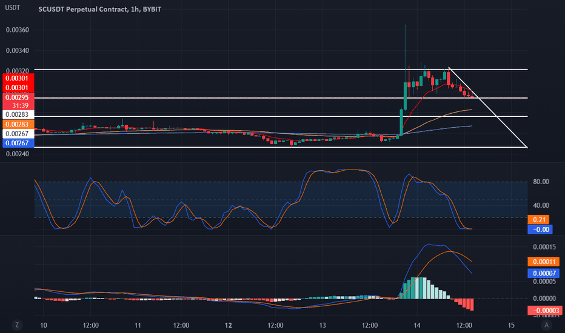565x333 pixels.
Task: Toggle the A auto-scale button at bottom-right
Action: (x=546, y=325)
